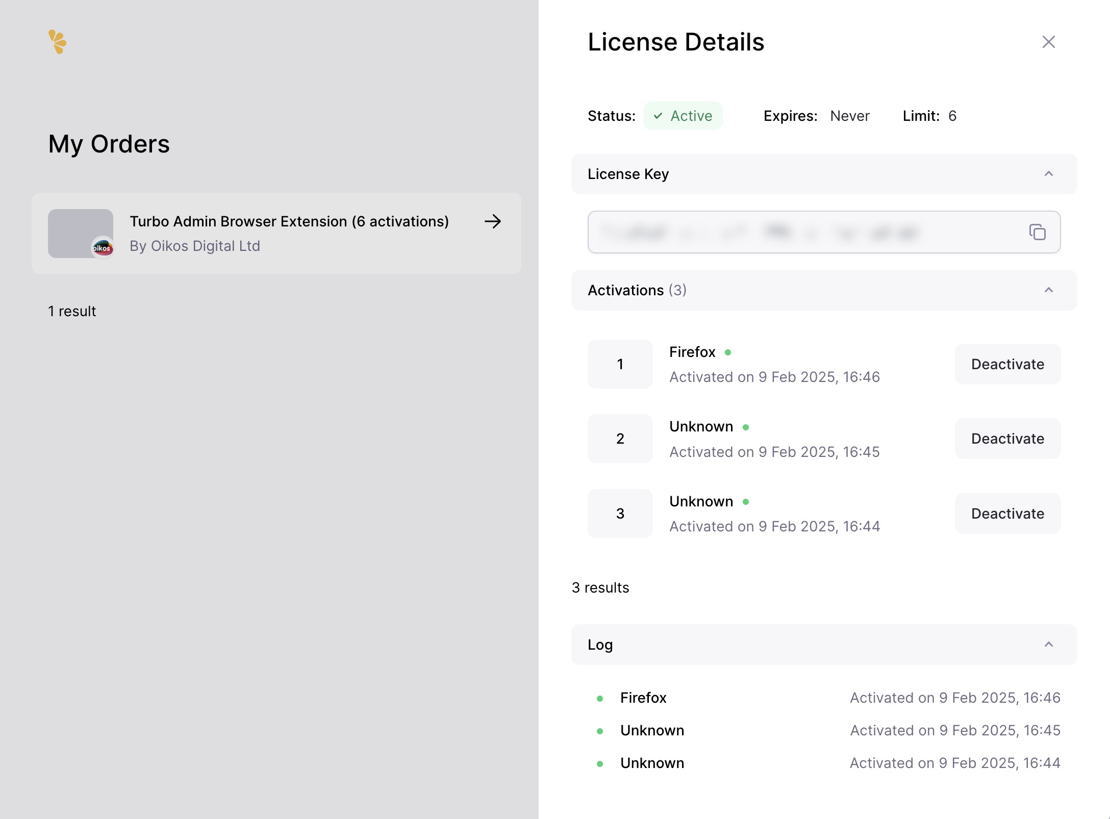Image resolution: width=1110 pixels, height=819 pixels.
Task: Click the My Orders heading
Action: 109,144
